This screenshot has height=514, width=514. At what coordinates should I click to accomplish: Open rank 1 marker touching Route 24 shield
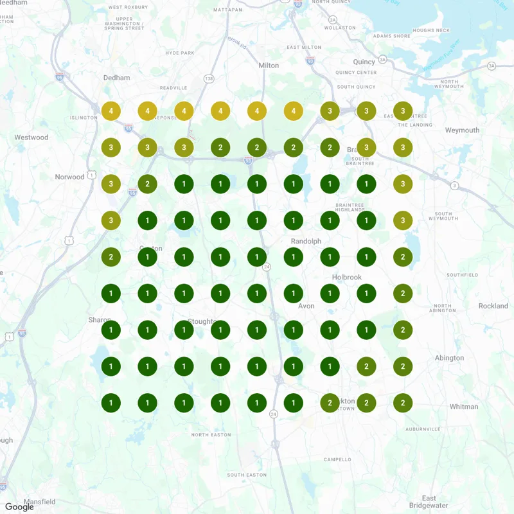pos(257,256)
